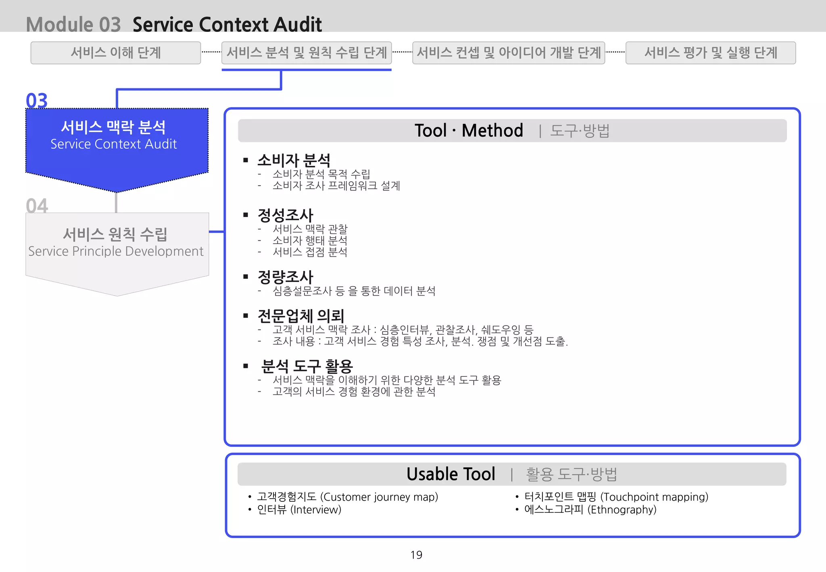Image resolution: width=826 pixels, height=572 pixels.
Task: Click 인터뷰 (Interview) item
Action: (299, 510)
